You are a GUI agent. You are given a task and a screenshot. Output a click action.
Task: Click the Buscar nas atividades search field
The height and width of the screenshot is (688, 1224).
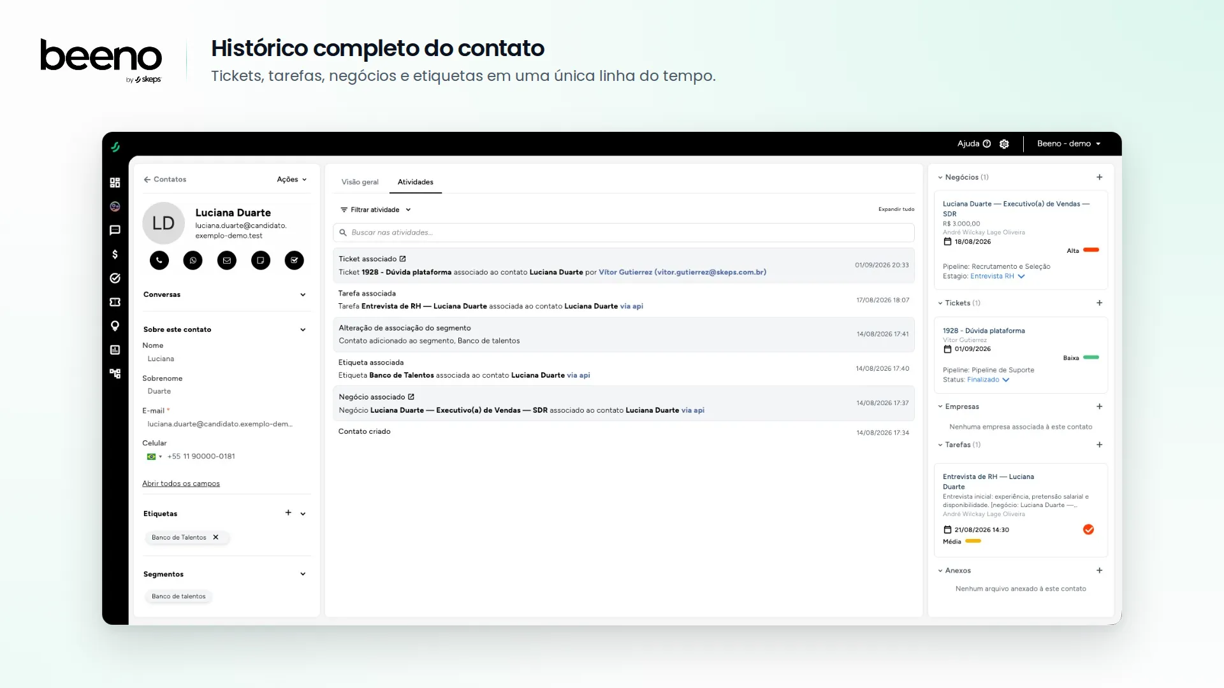[x=623, y=233]
